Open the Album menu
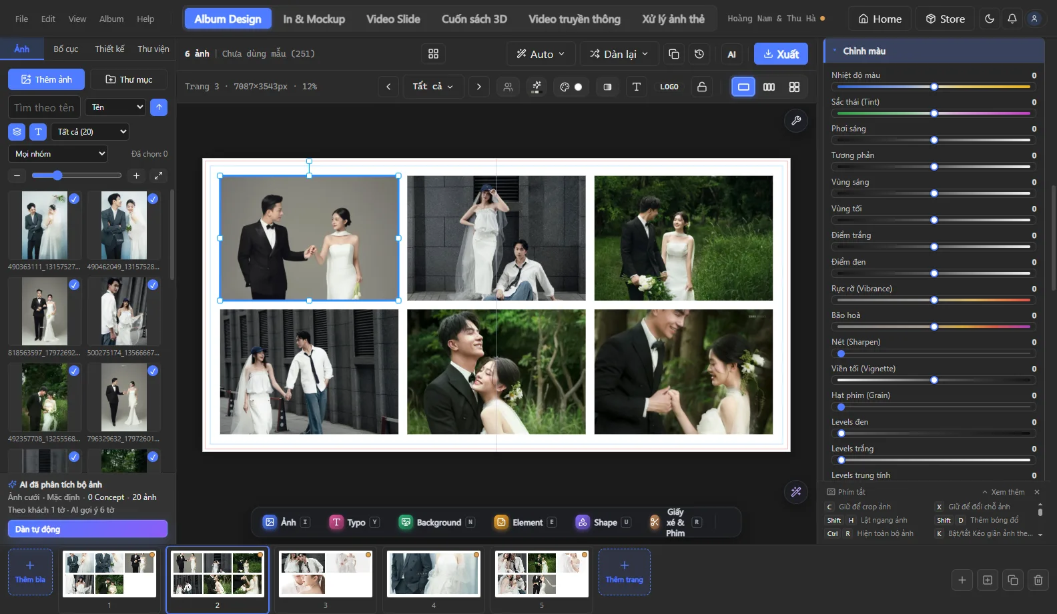Image resolution: width=1057 pixels, height=614 pixels. [111, 19]
